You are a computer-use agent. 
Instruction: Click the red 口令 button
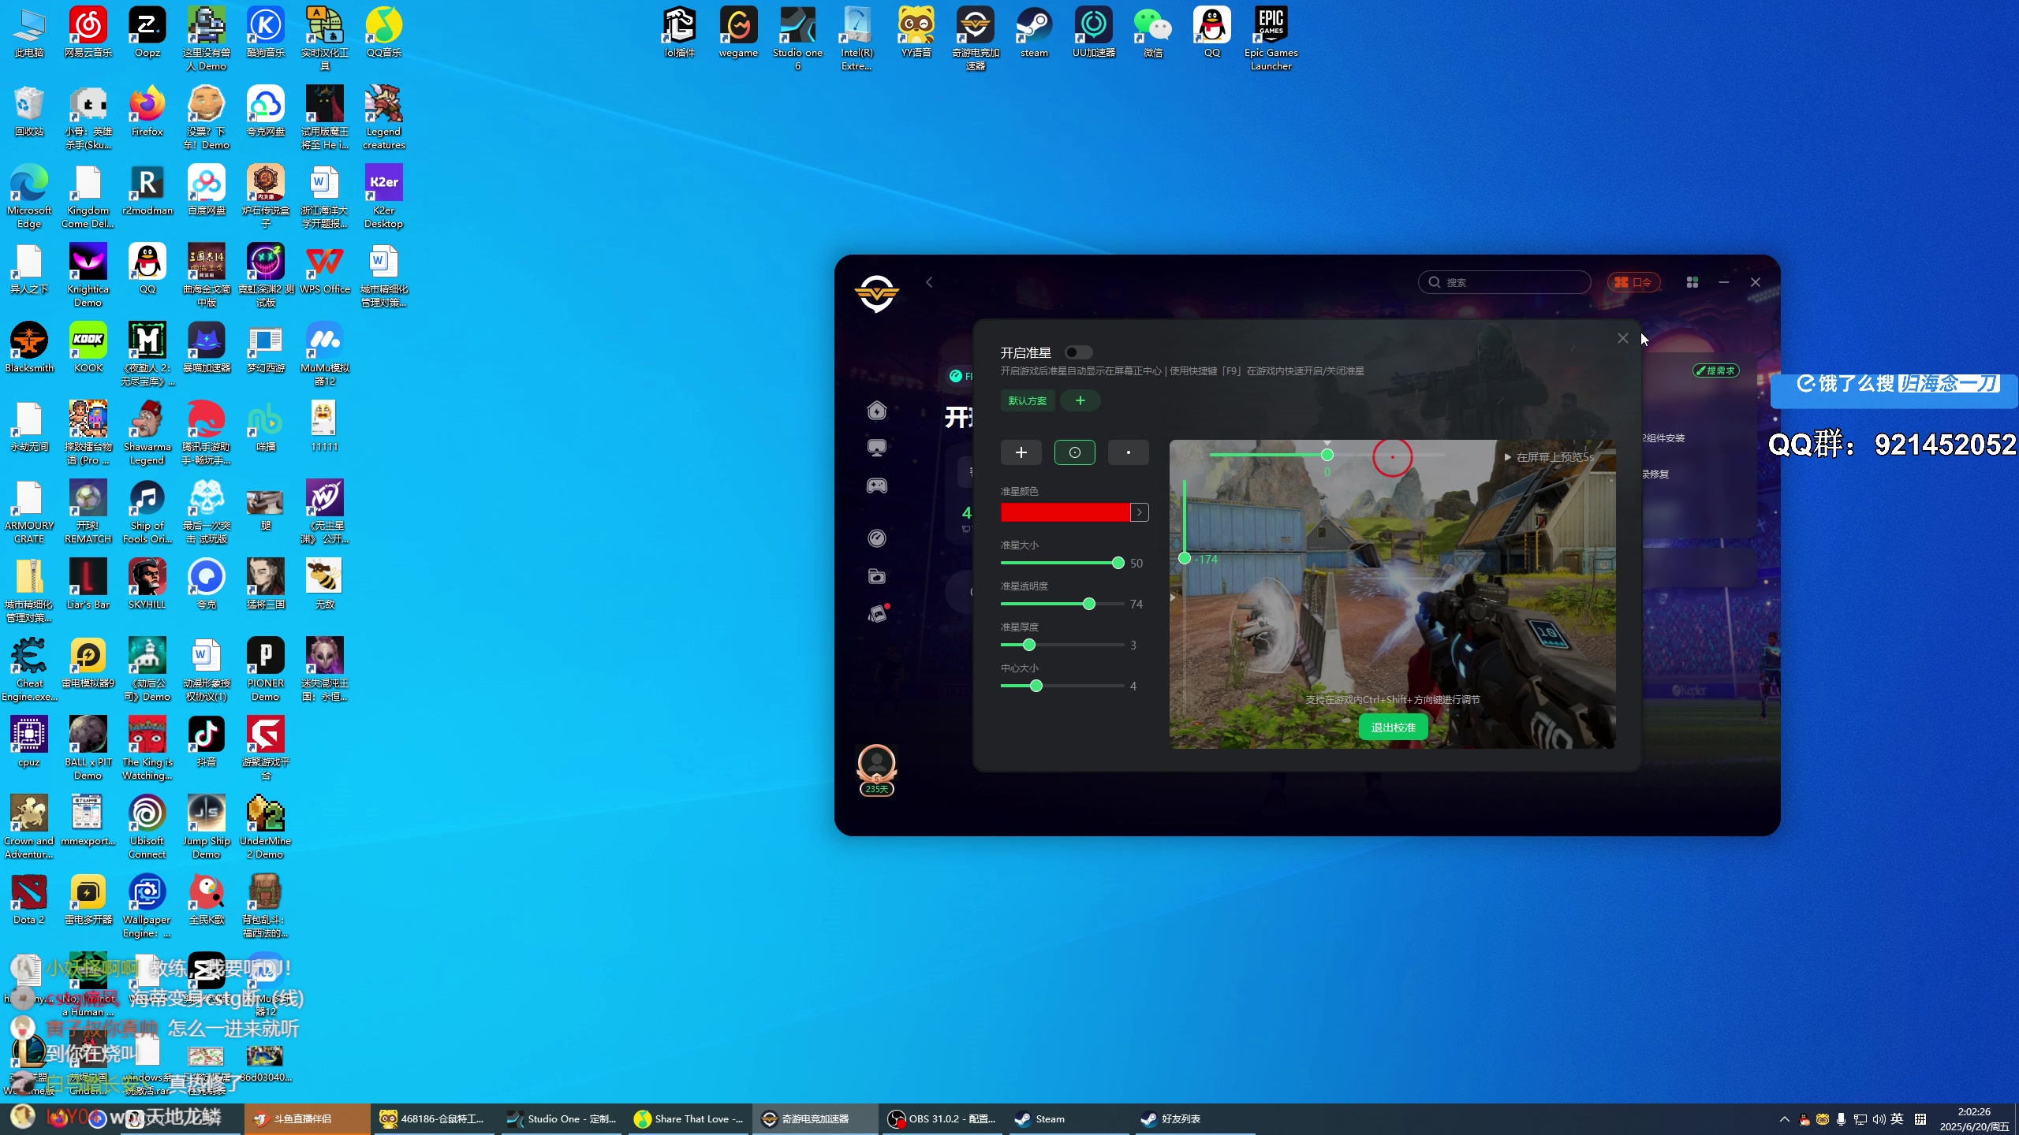(x=1633, y=282)
